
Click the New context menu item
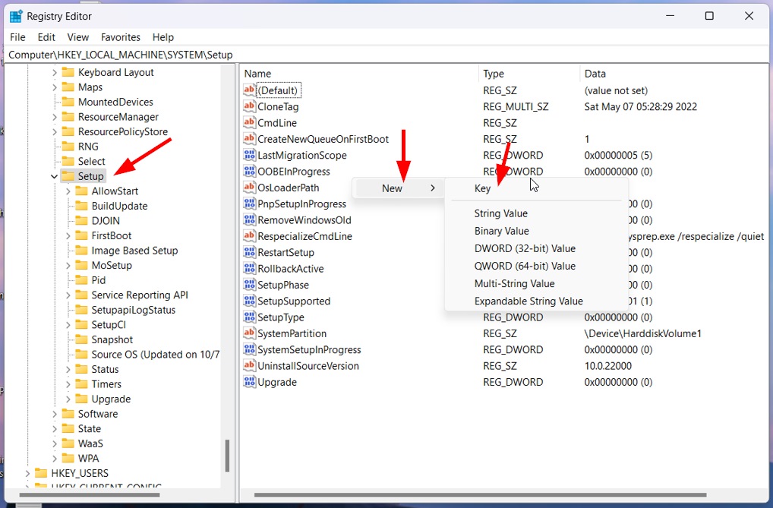(x=399, y=188)
